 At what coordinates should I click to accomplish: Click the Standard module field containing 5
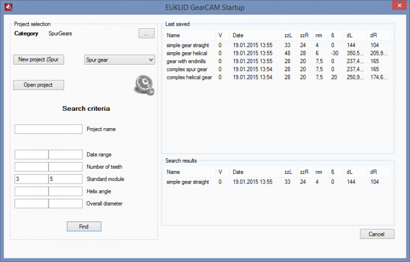click(x=66, y=179)
